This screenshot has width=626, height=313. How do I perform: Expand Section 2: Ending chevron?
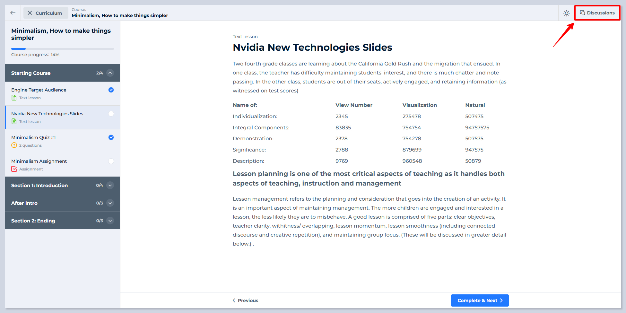coord(110,221)
